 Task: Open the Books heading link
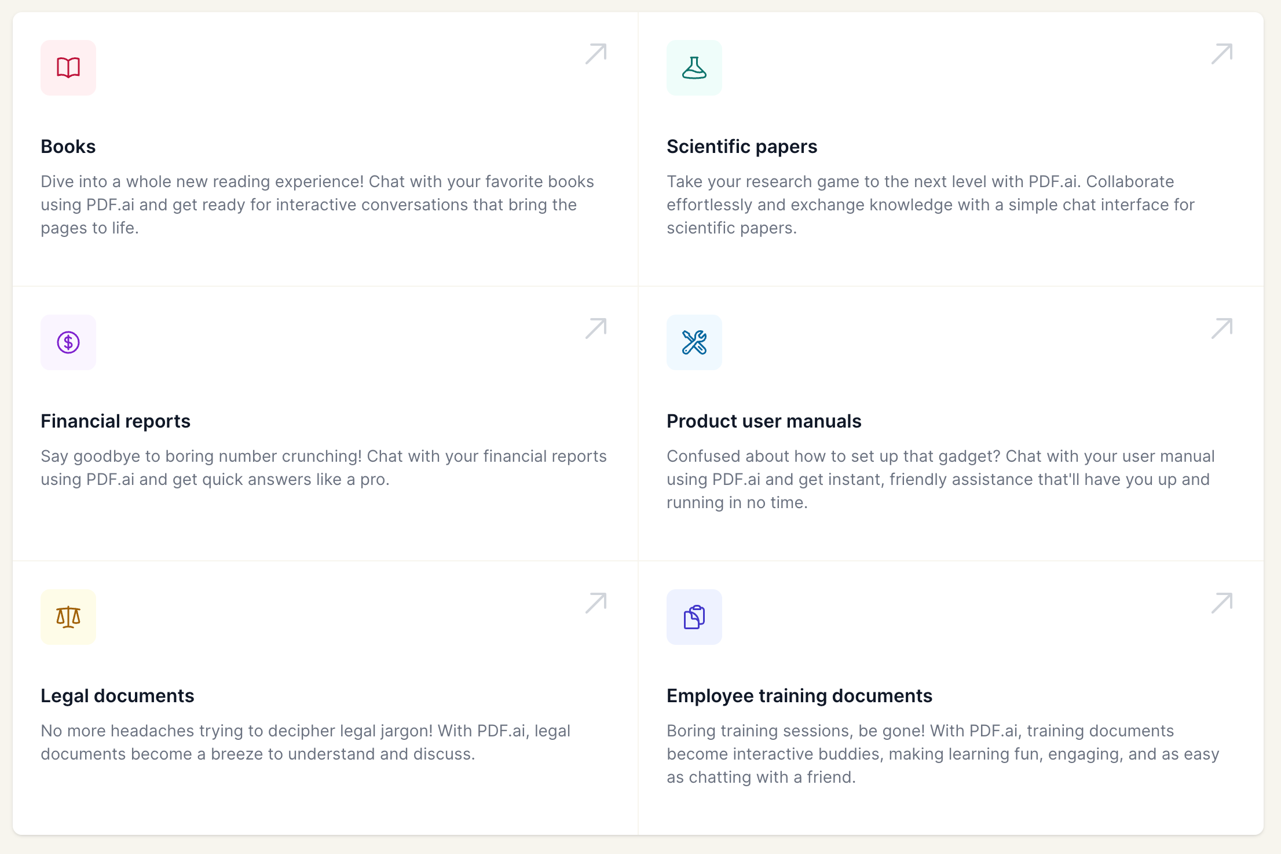coord(68,147)
